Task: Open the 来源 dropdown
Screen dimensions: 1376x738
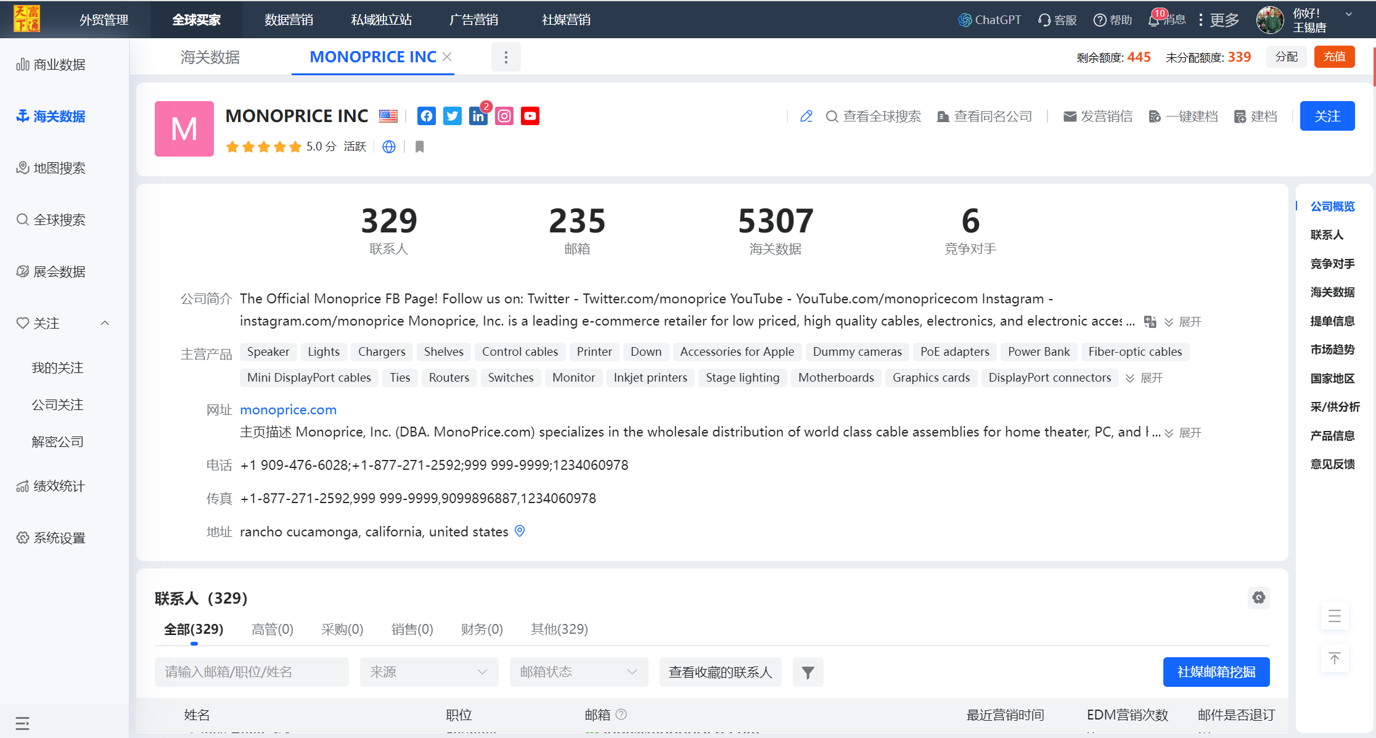Action: pyautogui.click(x=429, y=672)
